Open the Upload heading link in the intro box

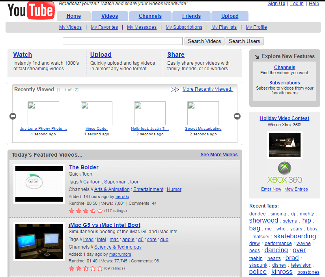pyautogui.click(x=101, y=54)
